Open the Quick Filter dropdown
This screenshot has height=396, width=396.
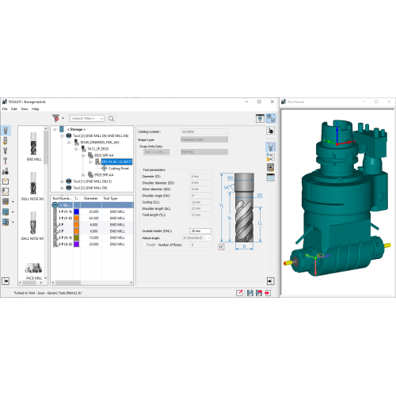87,119
